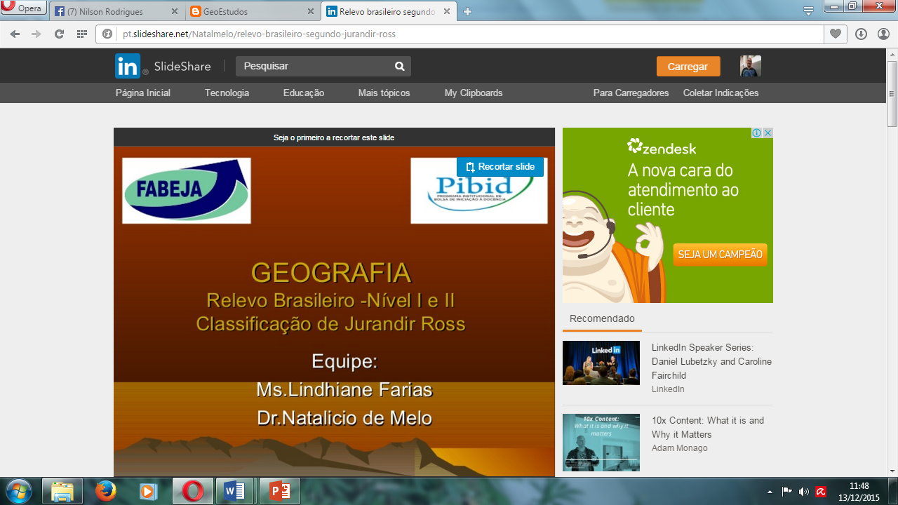This screenshot has width=898, height=505.
Task: Open the red antivirus tray icon
Action: tap(820, 492)
